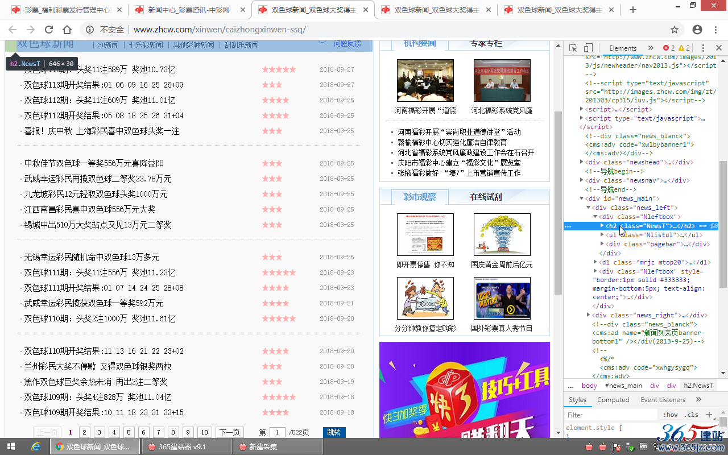Close the DevTools panel
728x455 pixels.
coord(718,48)
